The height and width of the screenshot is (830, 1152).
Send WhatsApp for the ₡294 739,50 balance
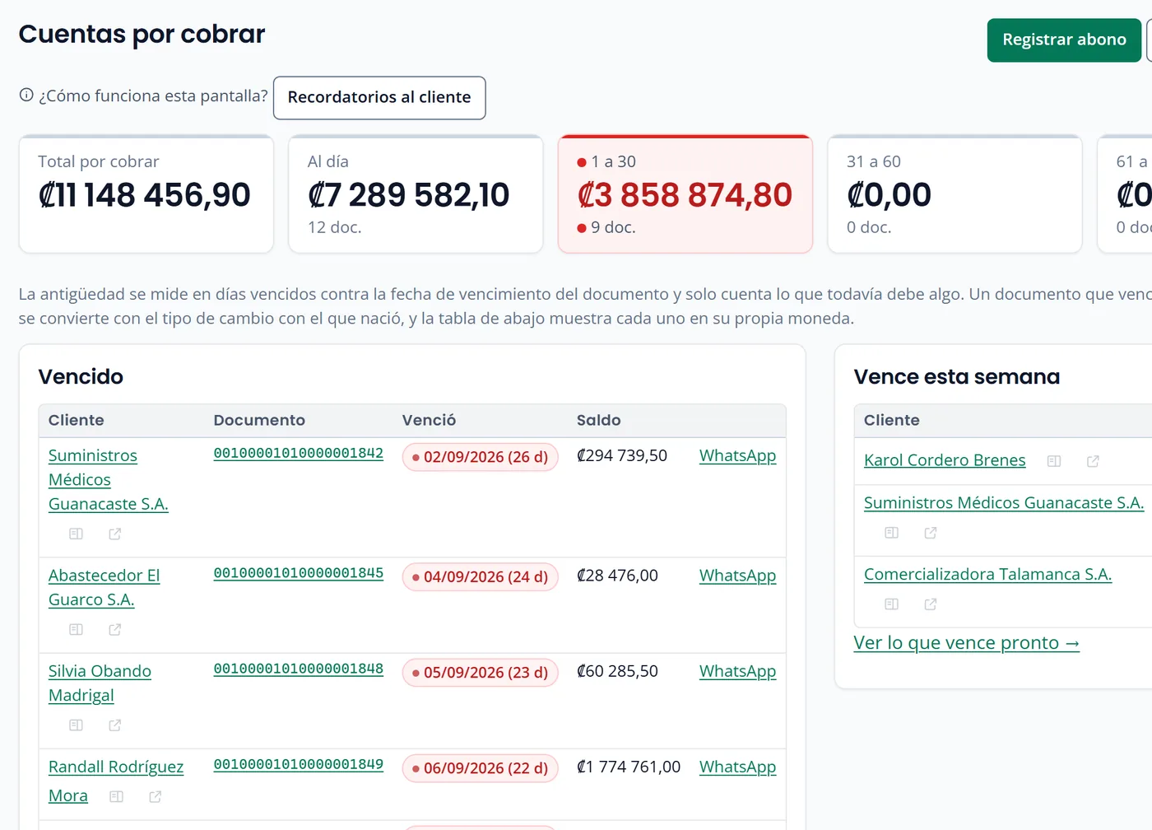pos(737,455)
